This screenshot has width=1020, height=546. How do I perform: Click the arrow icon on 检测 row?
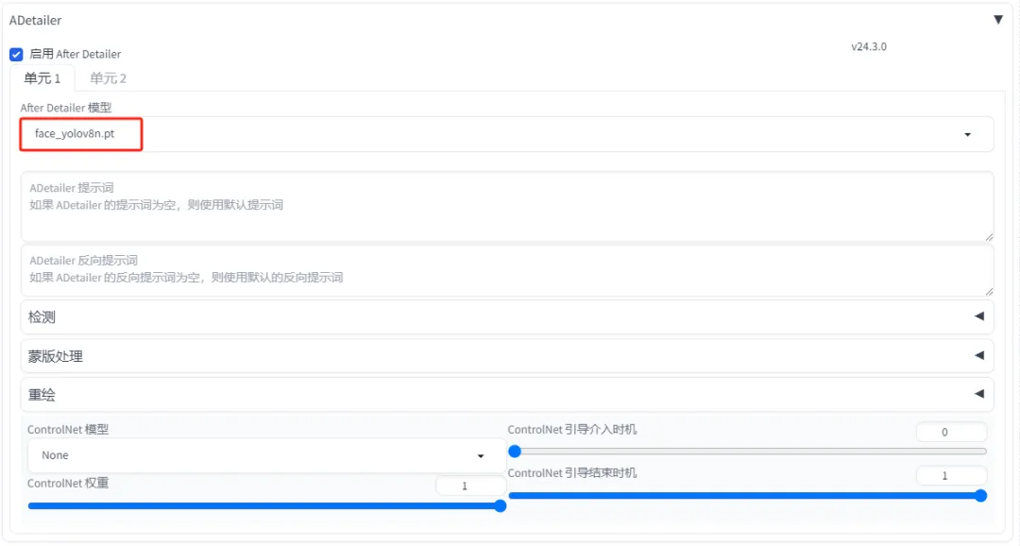[978, 316]
